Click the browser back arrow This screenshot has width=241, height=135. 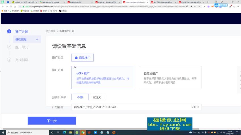(x=3, y=6)
